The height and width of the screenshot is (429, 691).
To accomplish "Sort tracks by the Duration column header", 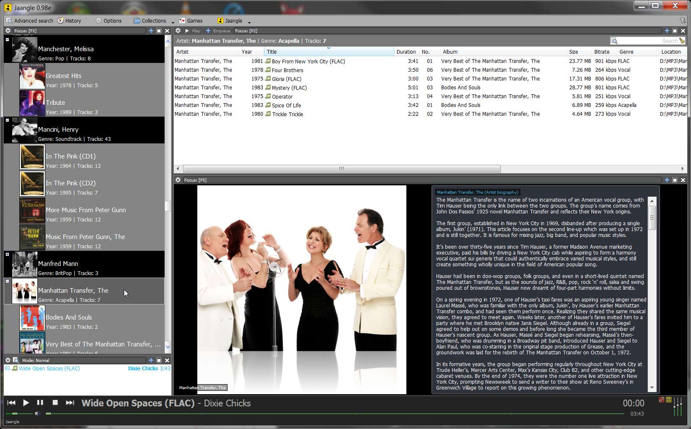I will point(406,52).
